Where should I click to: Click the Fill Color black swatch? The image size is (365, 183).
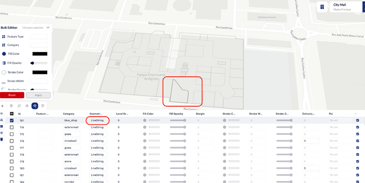[x=39, y=54]
